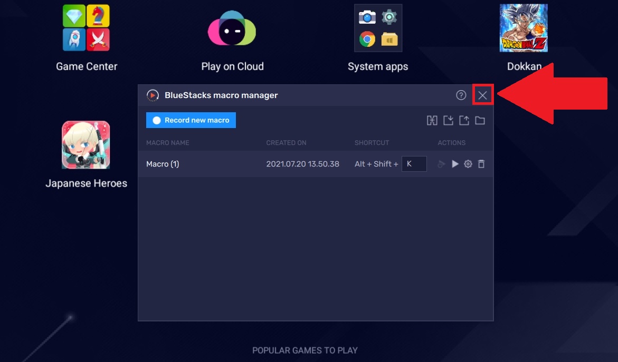Click the shortcut key field containing K
This screenshot has height=362, width=618.
pyautogui.click(x=414, y=164)
